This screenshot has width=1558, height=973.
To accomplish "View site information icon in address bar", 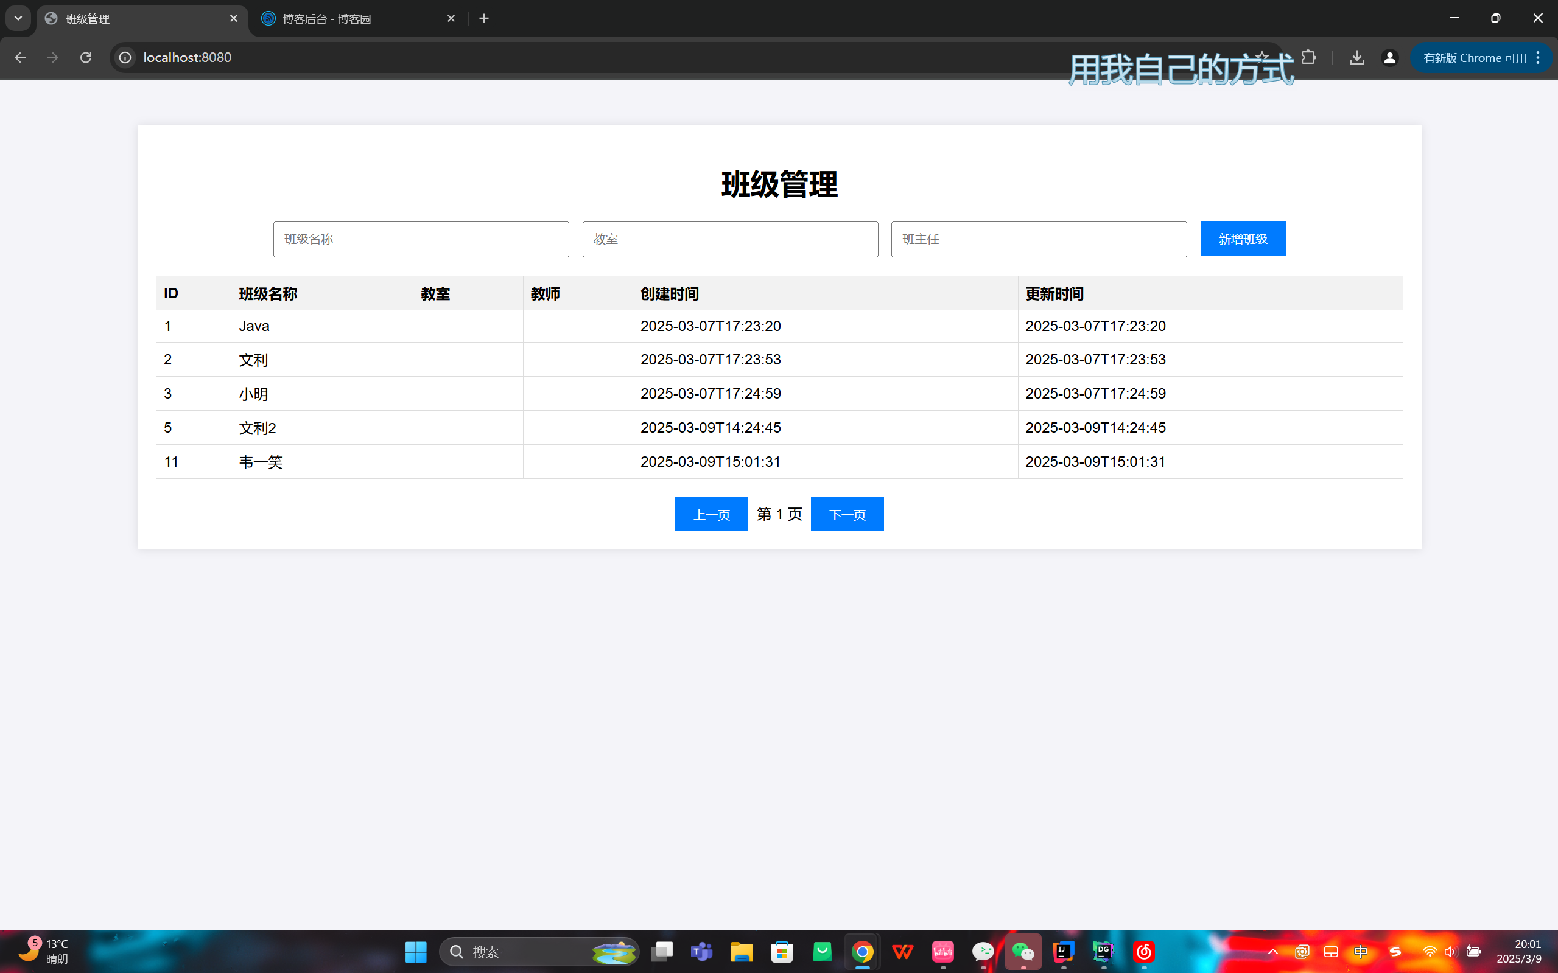I will point(125,57).
